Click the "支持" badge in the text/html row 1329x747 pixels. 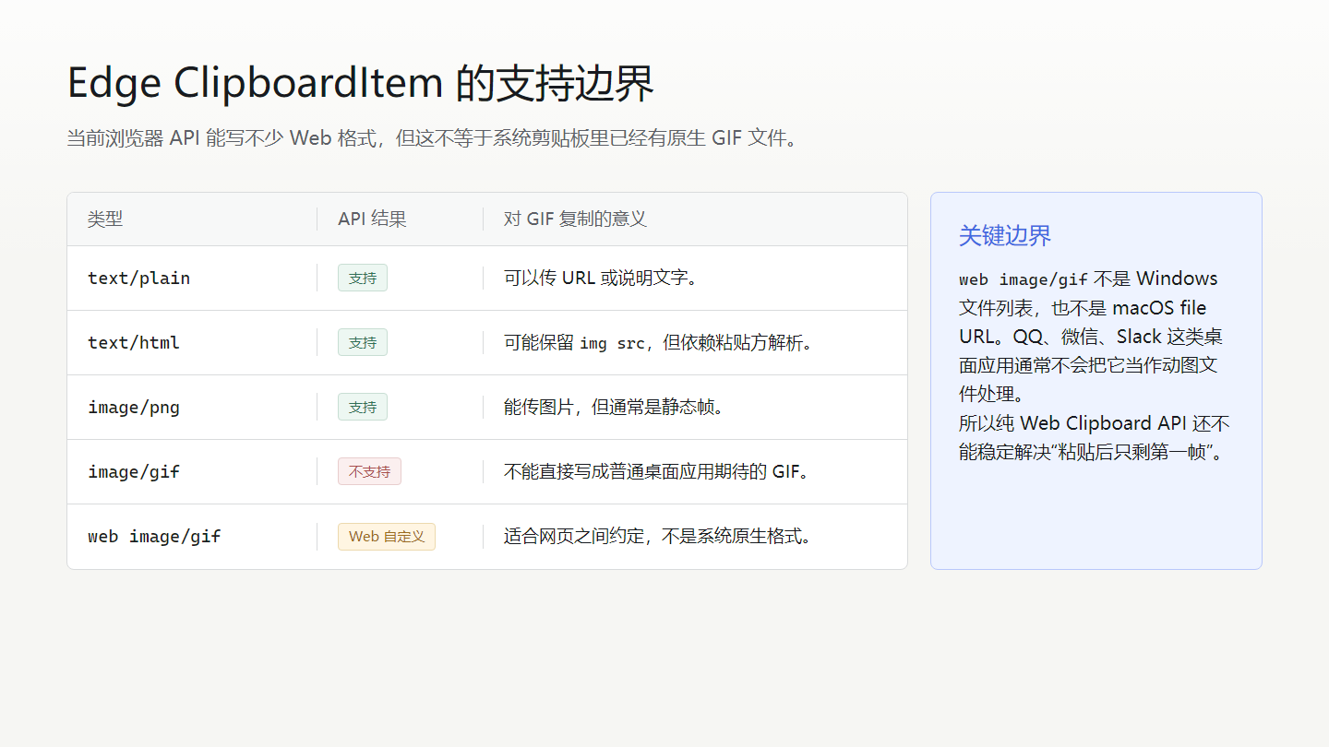pos(363,342)
